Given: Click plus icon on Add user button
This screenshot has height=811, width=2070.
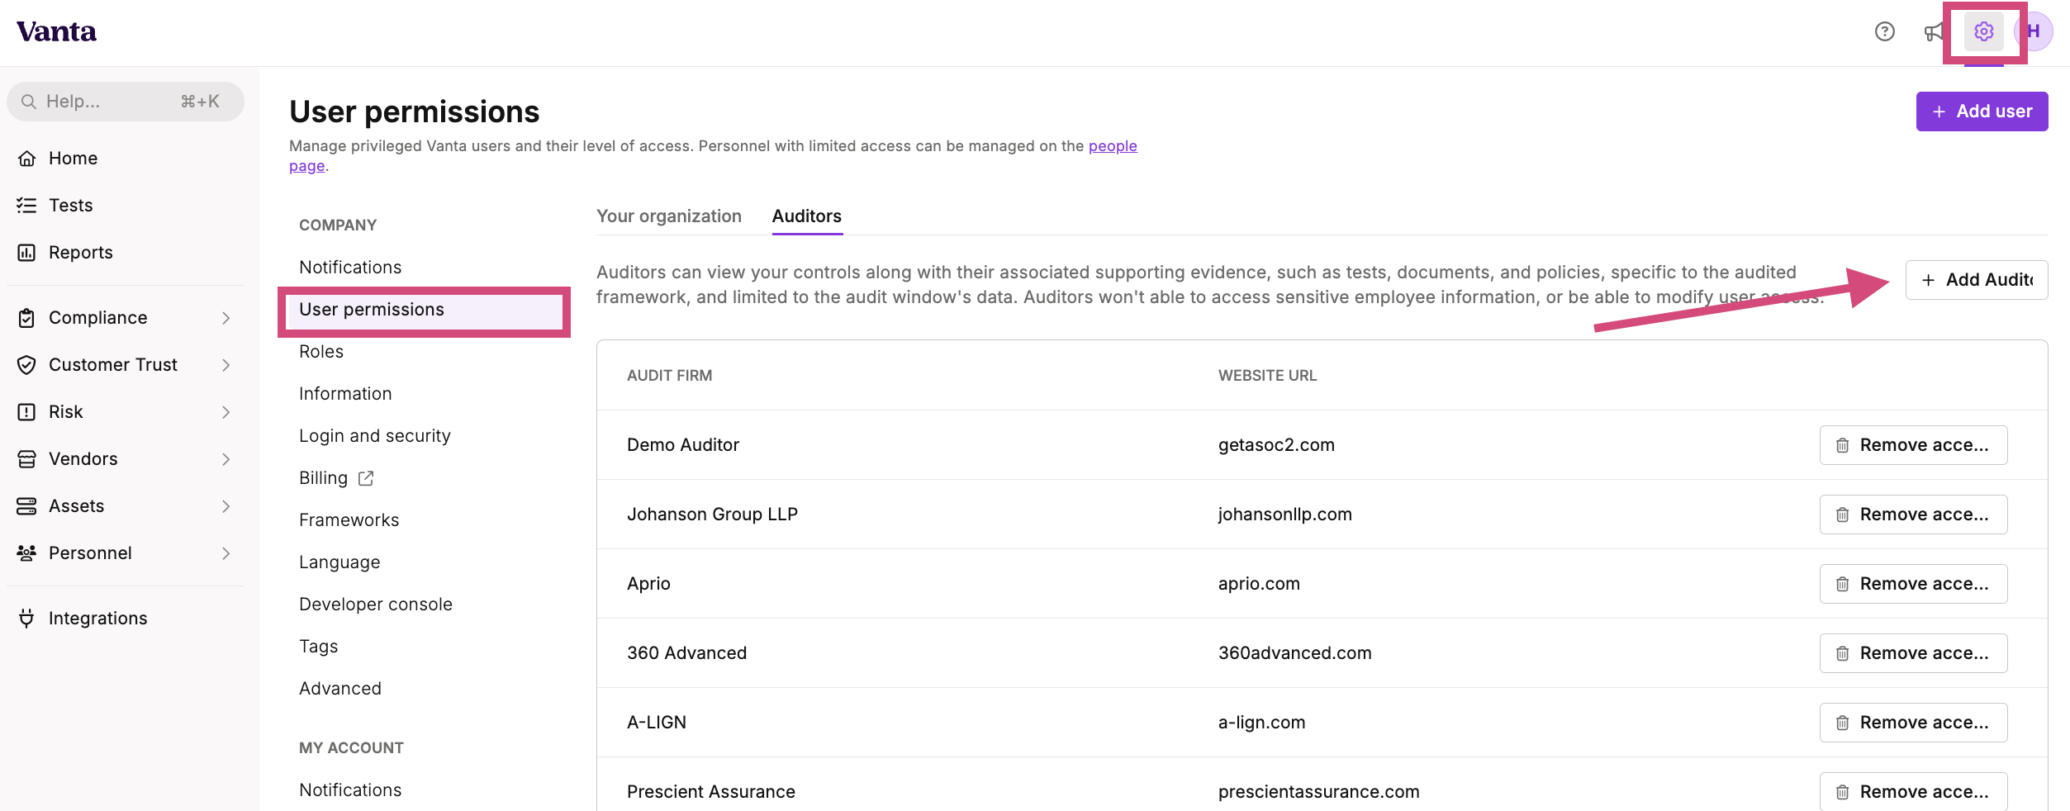Looking at the screenshot, I should pyautogui.click(x=1939, y=111).
